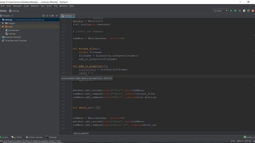Viewport: 255px width, 143px height.
Task: Open the Python Console tool window
Action: click(x=34, y=137)
